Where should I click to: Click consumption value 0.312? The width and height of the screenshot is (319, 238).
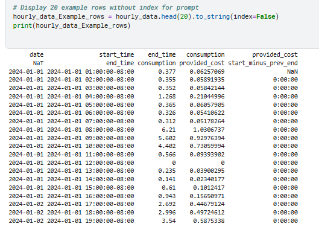pyautogui.click(x=167, y=121)
